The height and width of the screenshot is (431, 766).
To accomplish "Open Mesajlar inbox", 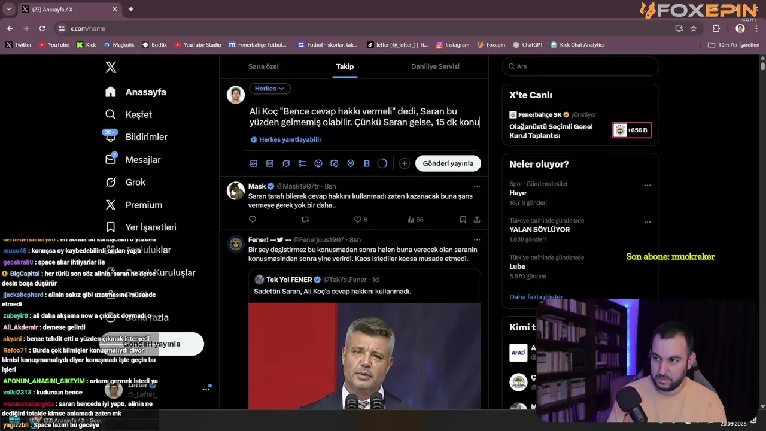I will [x=132, y=160].
